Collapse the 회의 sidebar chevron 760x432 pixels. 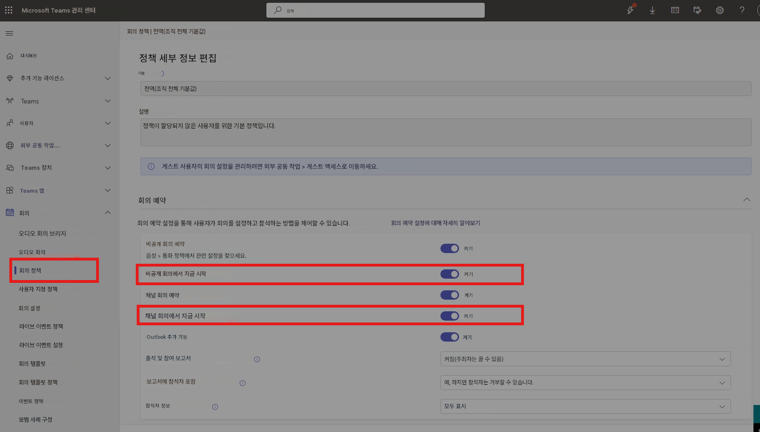108,213
